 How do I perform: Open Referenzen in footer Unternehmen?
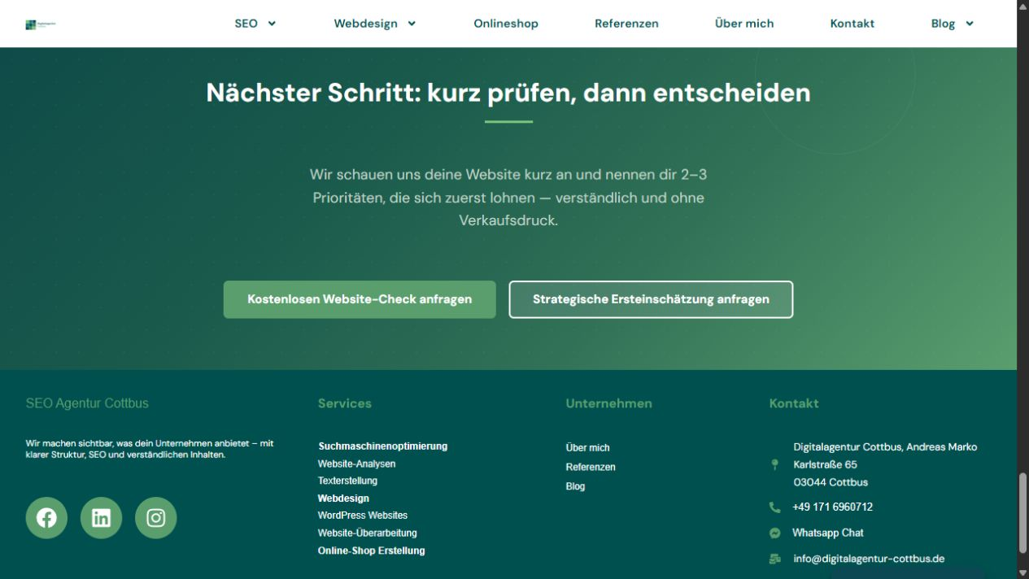591,468
